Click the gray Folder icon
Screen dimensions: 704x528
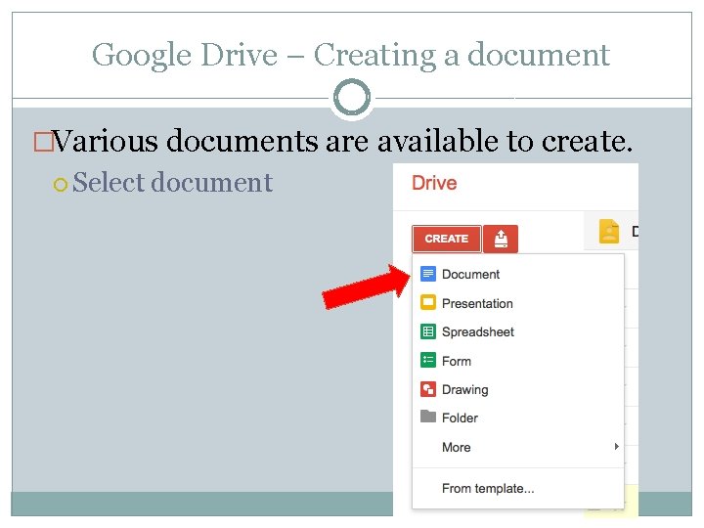[428, 417]
